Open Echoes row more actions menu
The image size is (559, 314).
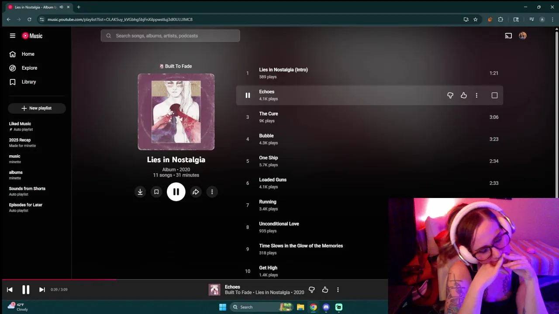click(x=476, y=96)
